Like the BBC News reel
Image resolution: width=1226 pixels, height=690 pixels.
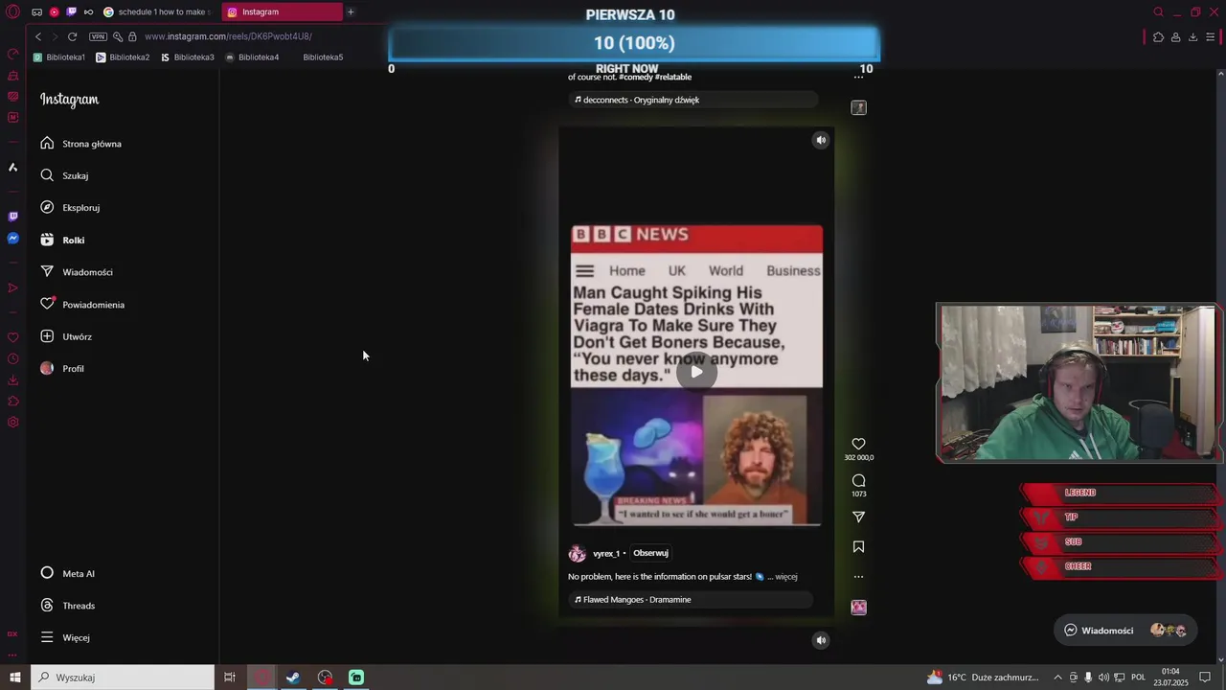(x=858, y=444)
